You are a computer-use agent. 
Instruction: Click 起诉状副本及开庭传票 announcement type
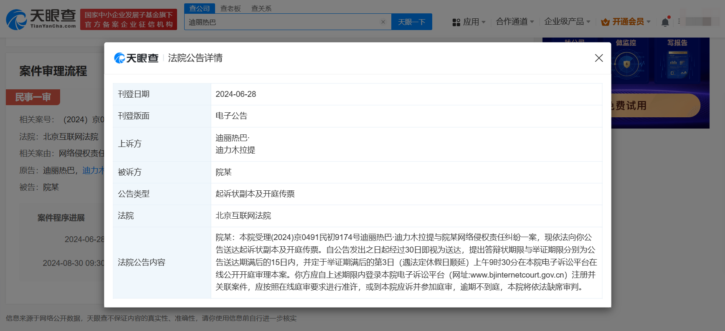255,194
